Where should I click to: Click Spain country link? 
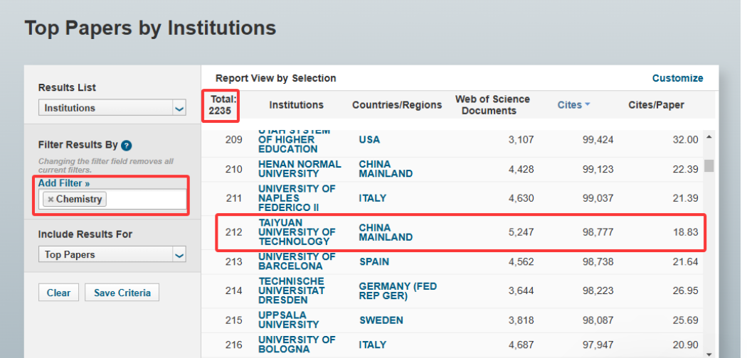374,261
